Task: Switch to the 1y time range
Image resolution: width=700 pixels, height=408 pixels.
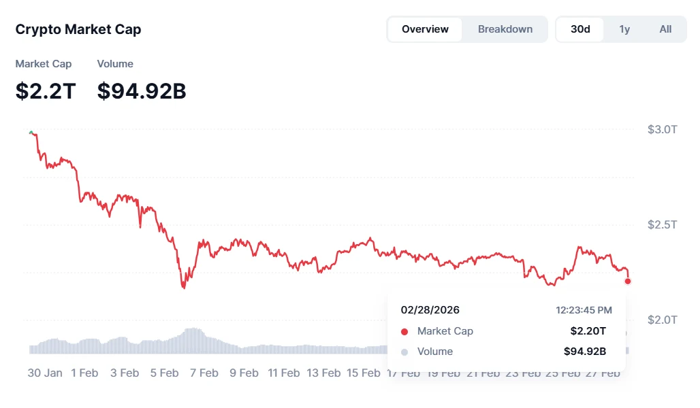Action: click(624, 29)
